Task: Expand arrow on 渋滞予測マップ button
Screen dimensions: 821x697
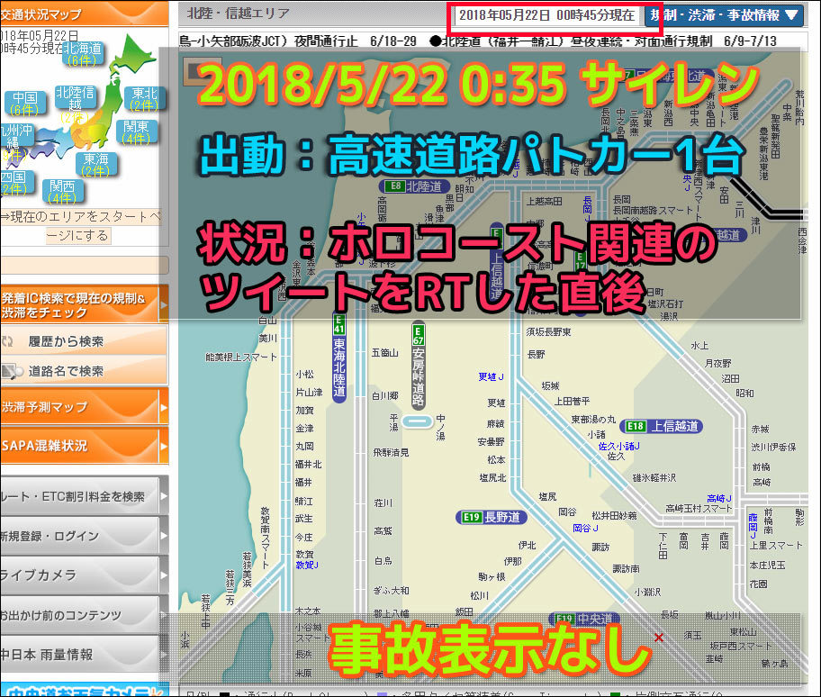Action: (164, 407)
